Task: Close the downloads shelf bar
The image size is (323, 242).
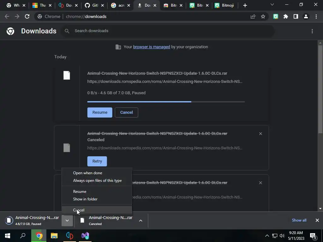Action: [x=317, y=220]
